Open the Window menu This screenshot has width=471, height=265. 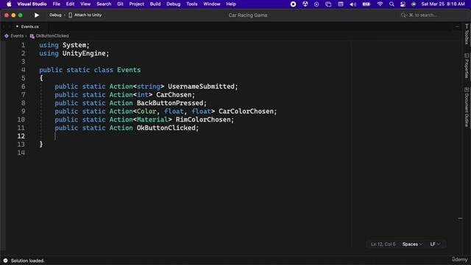point(211,4)
